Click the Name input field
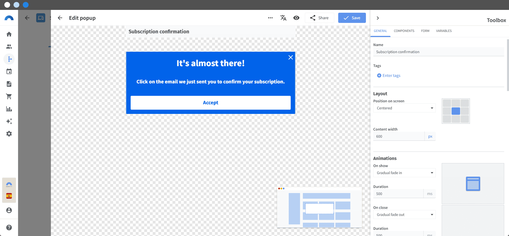 tap(439, 52)
